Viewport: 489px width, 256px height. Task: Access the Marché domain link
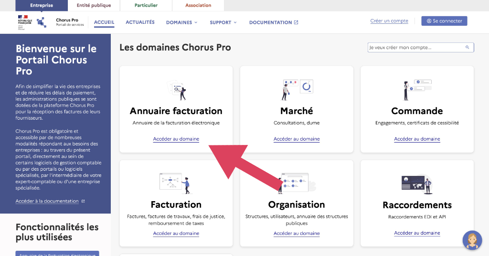pyautogui.click(x=297, y=139)
